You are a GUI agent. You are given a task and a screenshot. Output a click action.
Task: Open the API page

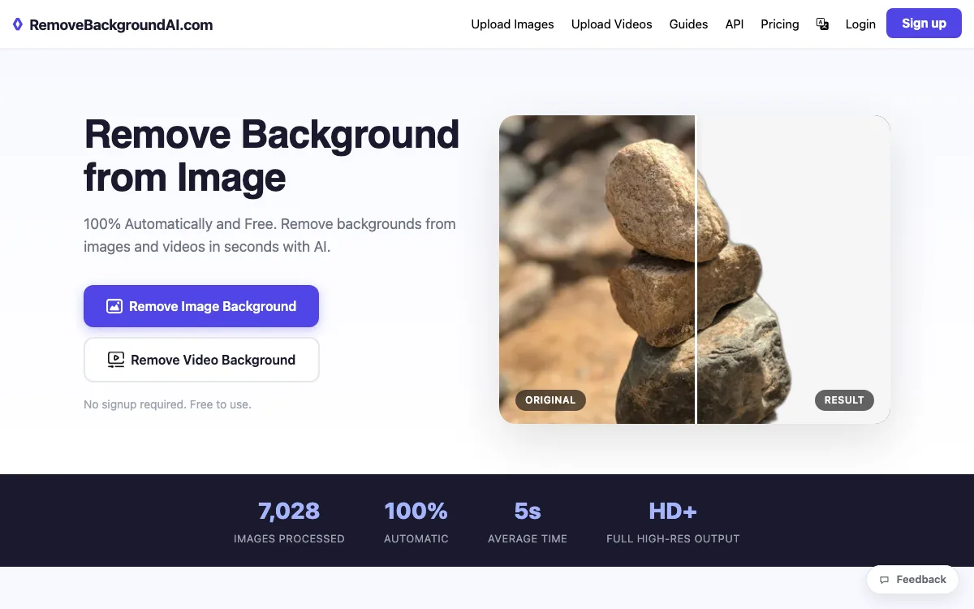(x=735, y=24)
